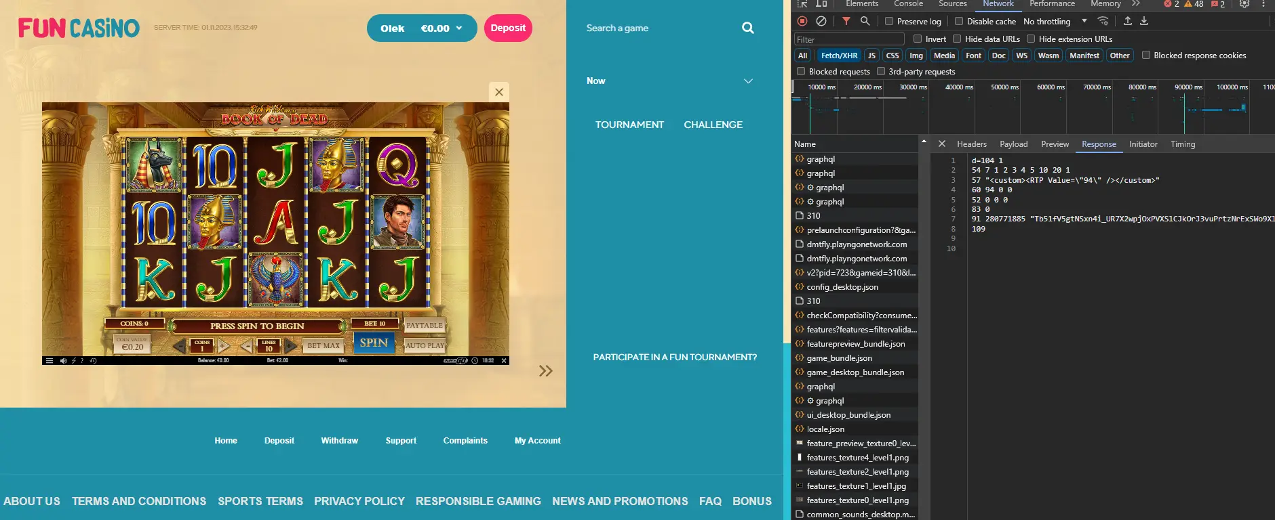The width and height of the screenshot is (1275, 520).
Task: Toggle DevTools device toolbar icon
Action: 821,3
